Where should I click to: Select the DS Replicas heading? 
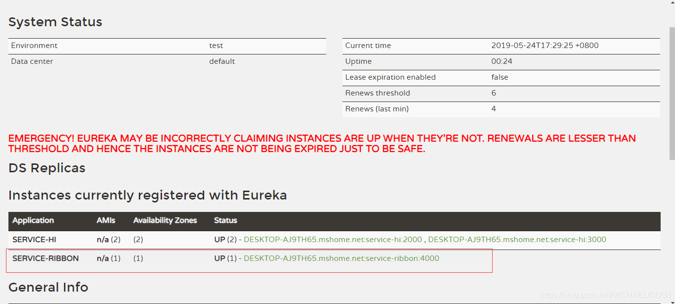47,168
